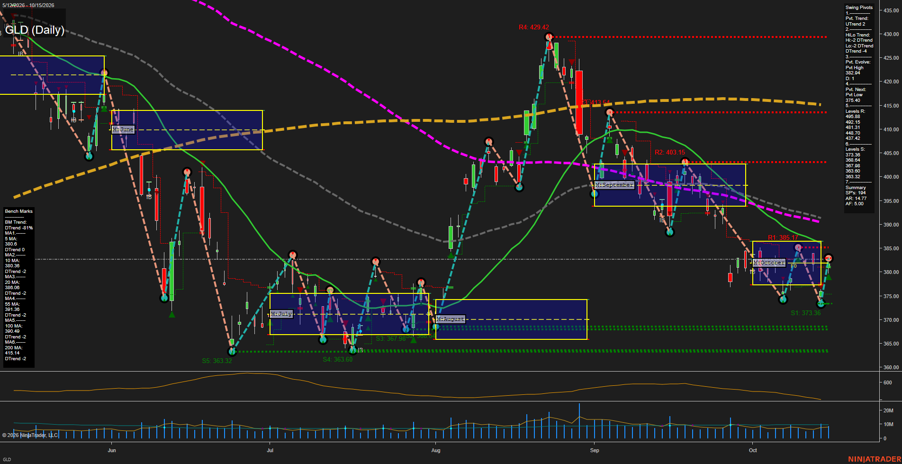
Task: Click the 360.00 price axis label
Action: pyautogui.click(x=891, y=367)
